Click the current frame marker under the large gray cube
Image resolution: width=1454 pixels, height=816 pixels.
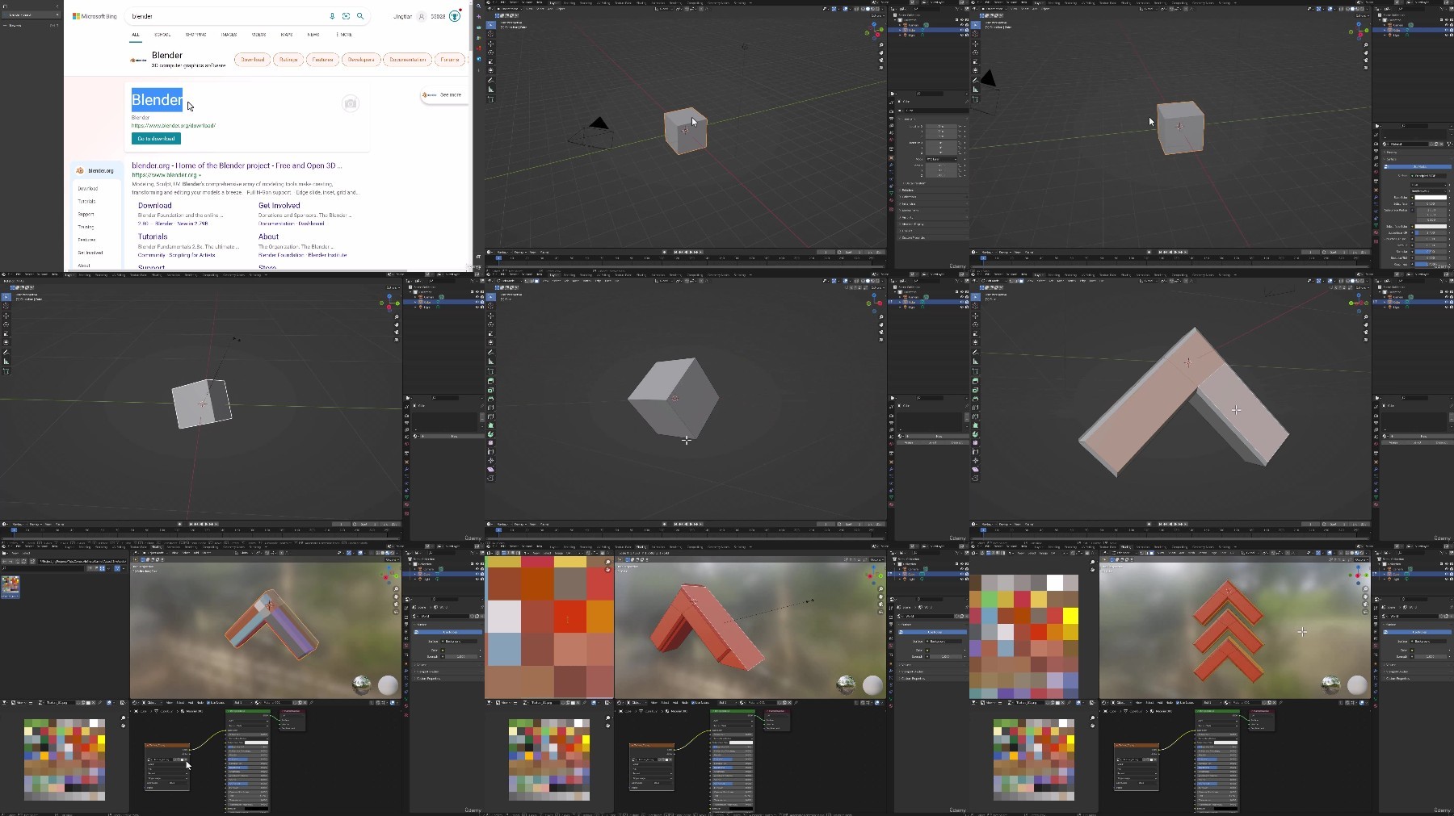click(498, 530)
